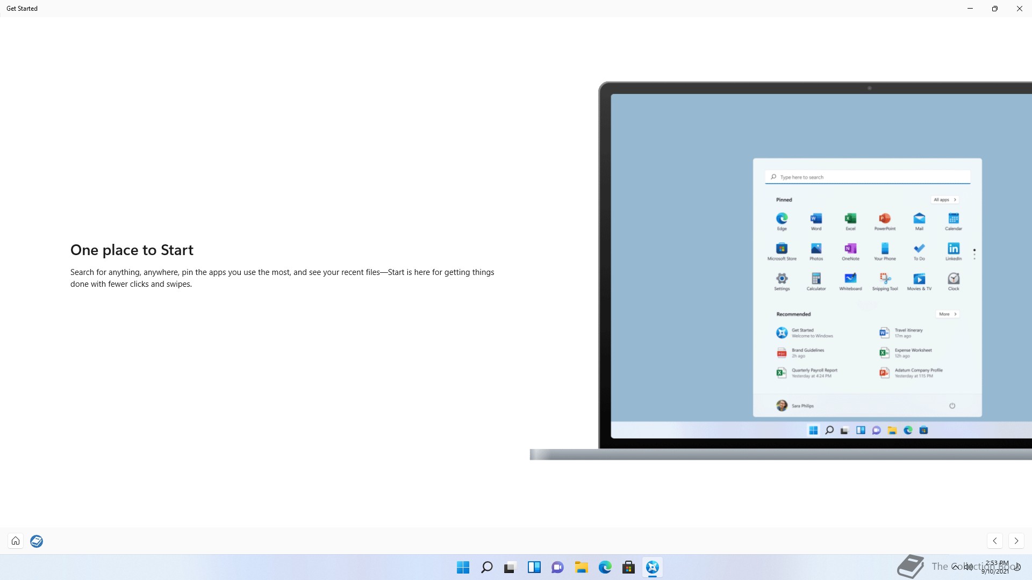The width and height of the screenshot is (1032, 580).
Task: Open the Tips icon beside Home
Action: click(x=37, y=541)
